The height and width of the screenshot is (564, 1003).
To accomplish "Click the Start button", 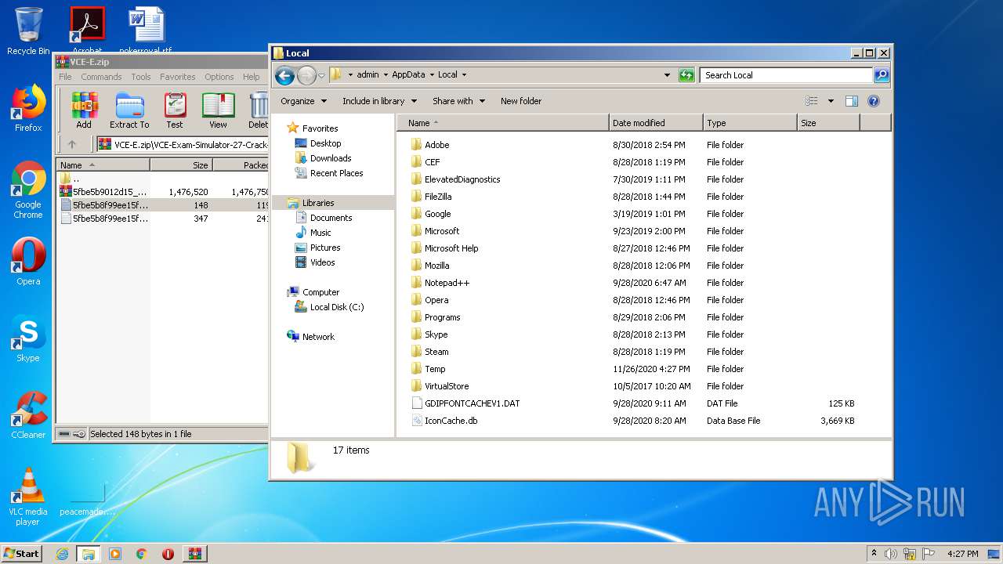I will coord(21,554).
